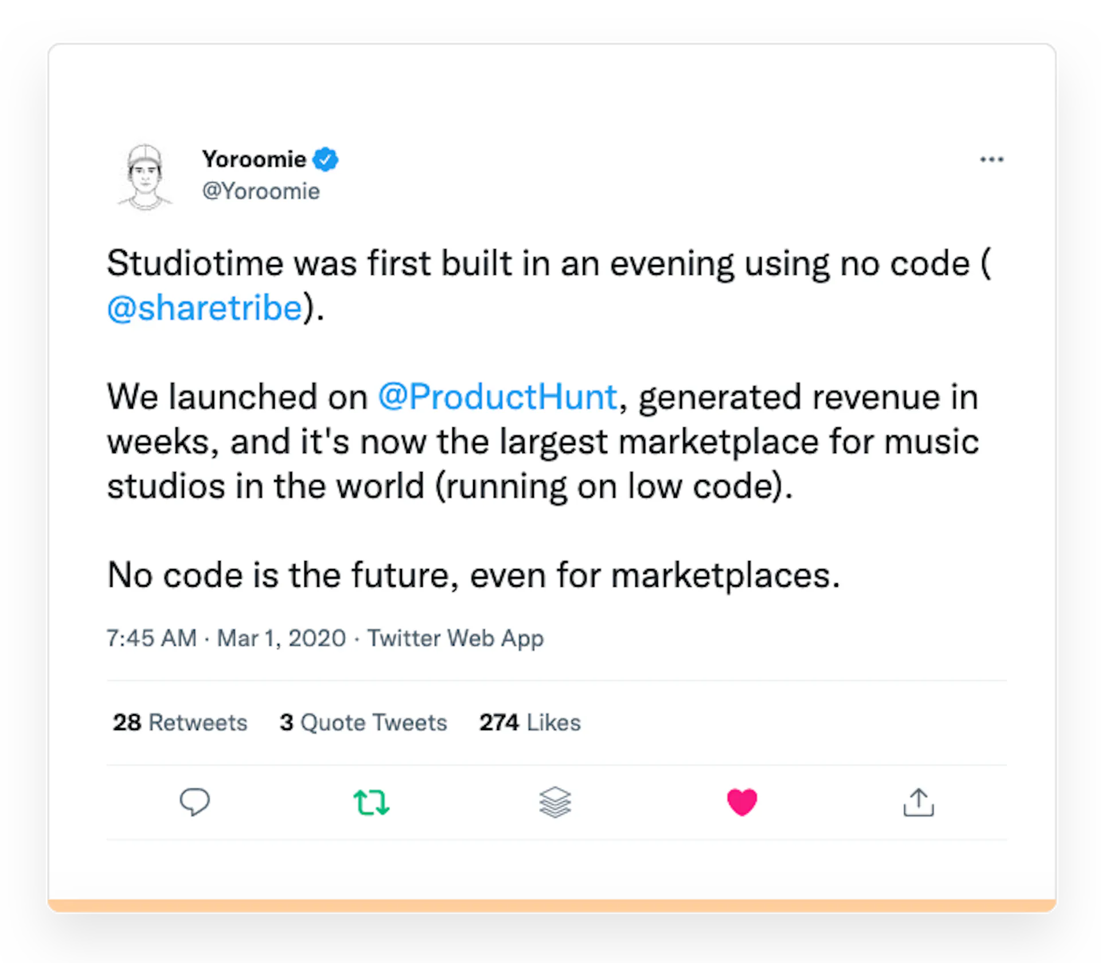
Task: Open retweet options from the retweet control
Action: pyautogui.click(x=372, y=802)
